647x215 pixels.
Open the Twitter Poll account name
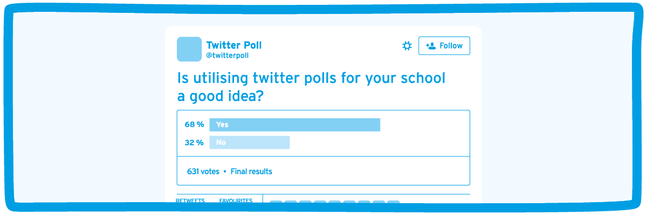point(234,45)
